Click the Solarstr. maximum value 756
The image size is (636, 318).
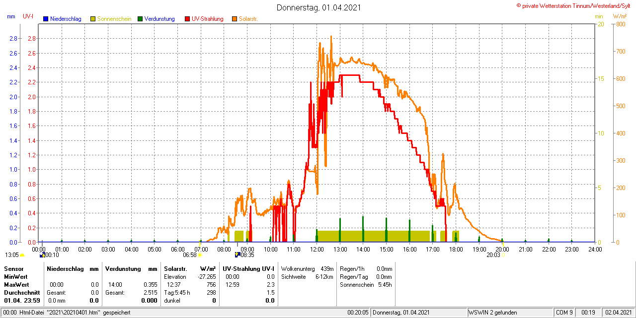(x=211, y=284)
